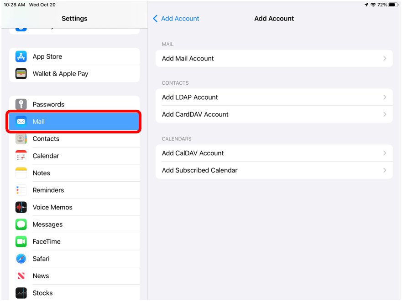Screen dimensions: 402x301
Task: Tap the location arrow status icon
Action: coord(366,5)
